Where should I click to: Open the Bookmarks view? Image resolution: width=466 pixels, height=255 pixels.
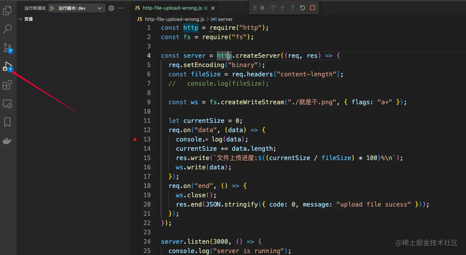click(7, 122)
